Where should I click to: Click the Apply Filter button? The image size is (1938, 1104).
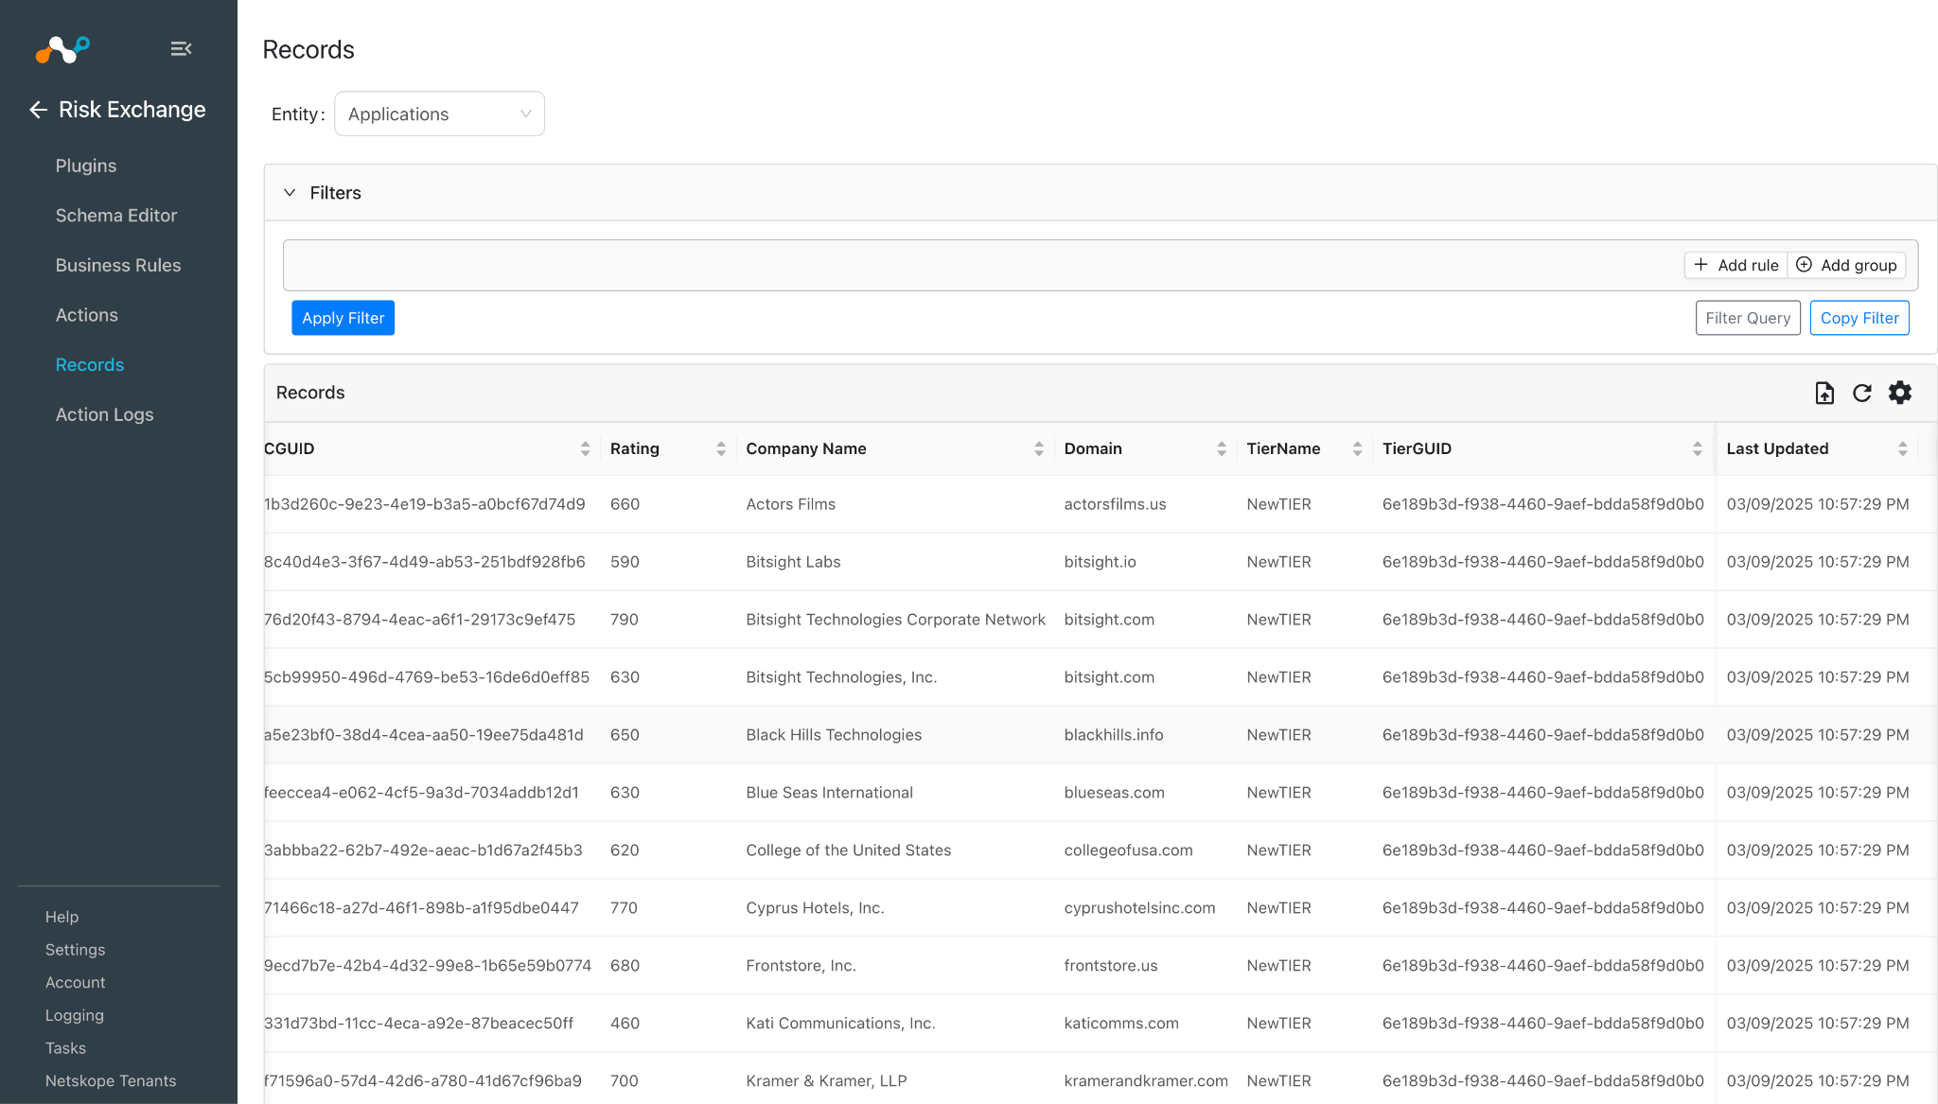pyautogui.click(x=343, y=318)
